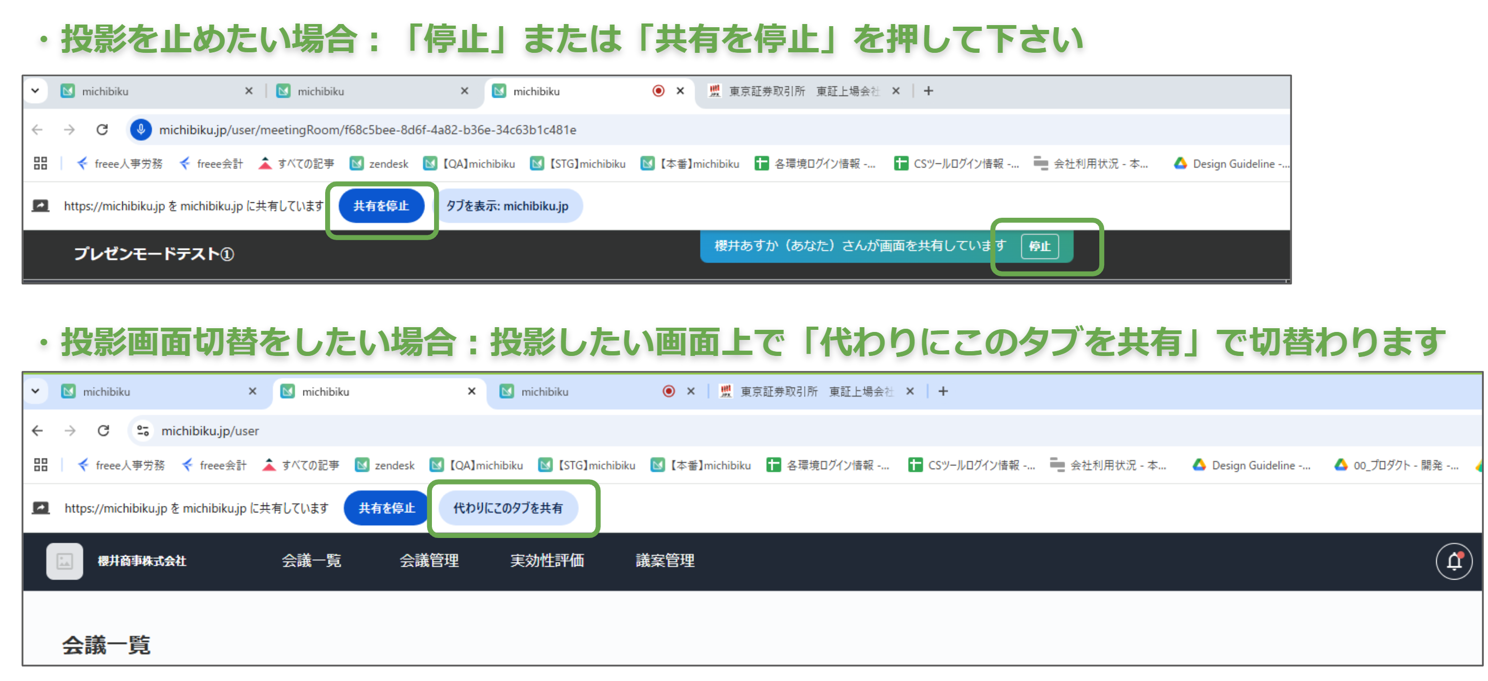The image size is (1488, 681).
Task: Click the recording indicator on the upper michibiku tab
Action: coord(658,91)
